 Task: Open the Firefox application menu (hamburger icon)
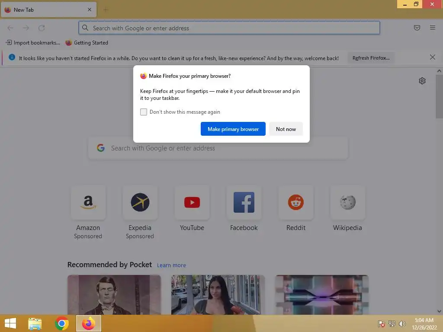(432, 28)
